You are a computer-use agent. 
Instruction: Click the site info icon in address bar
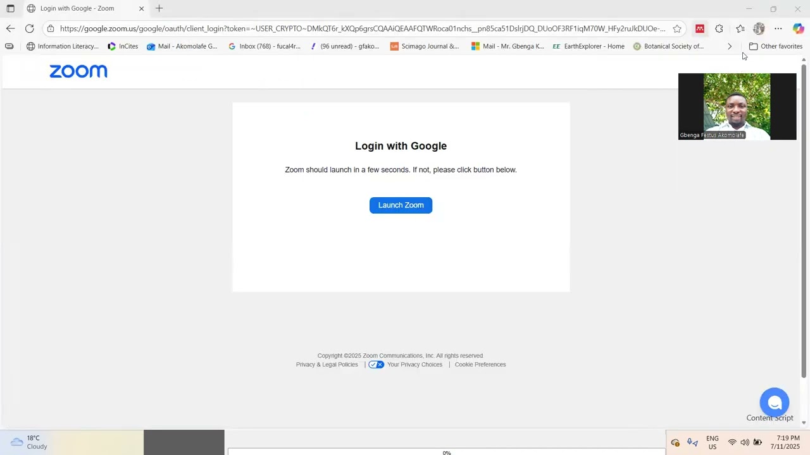(x=51, y=28)
